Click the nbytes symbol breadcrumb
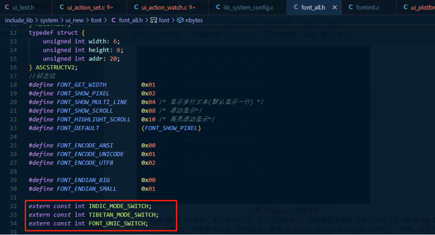The width and height of the screenshot is (435, 235). [194, 20]
